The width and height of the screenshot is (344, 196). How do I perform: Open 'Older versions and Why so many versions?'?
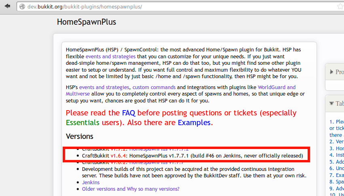click(131, 189)
